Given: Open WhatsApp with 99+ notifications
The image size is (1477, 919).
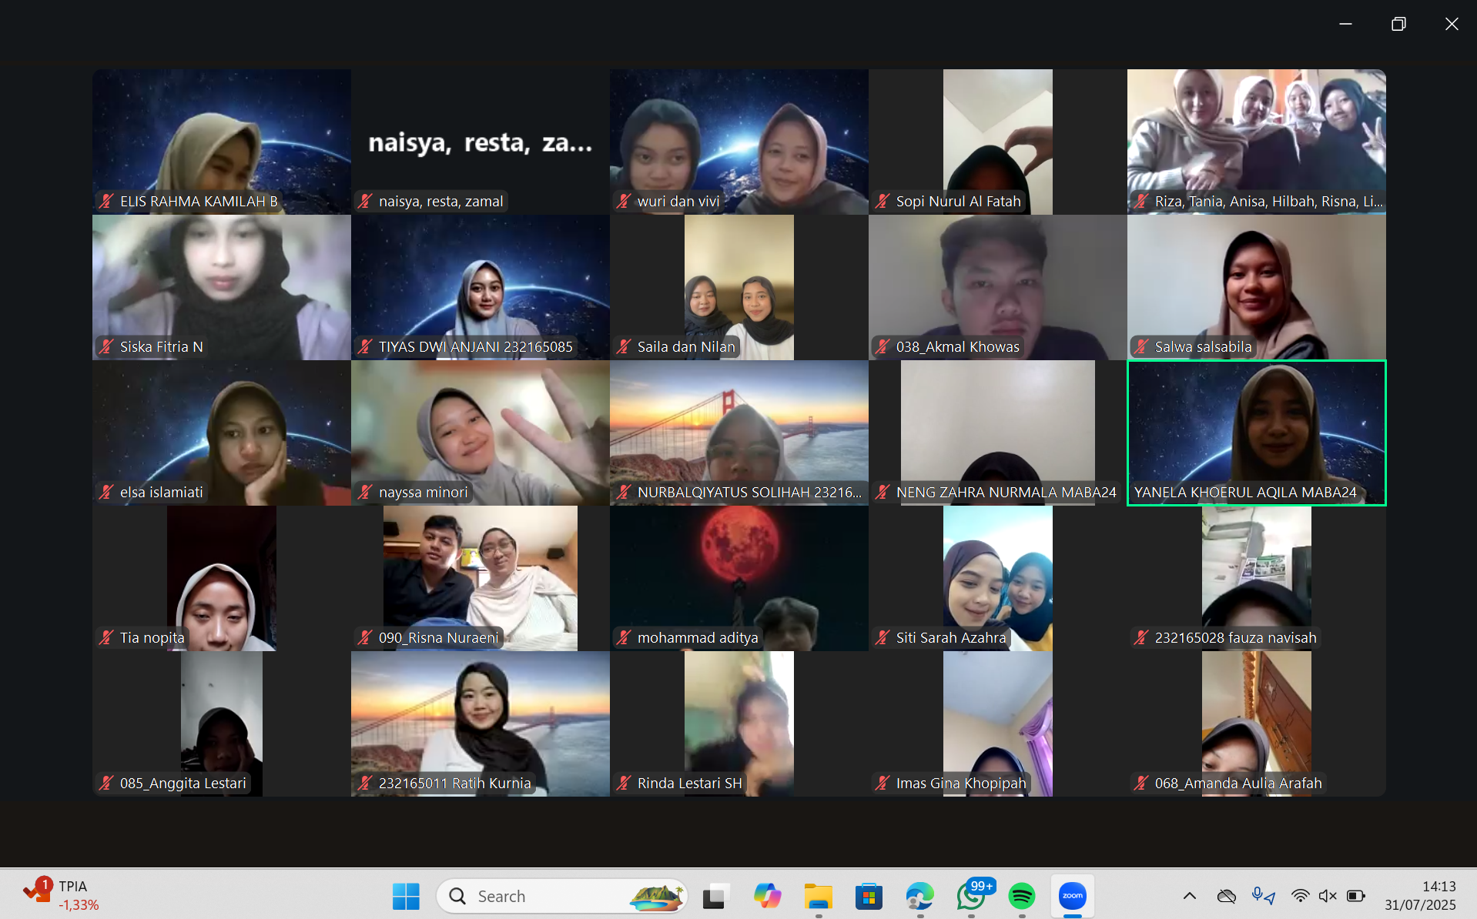Looking at the screenshot, I should [971, 896].
